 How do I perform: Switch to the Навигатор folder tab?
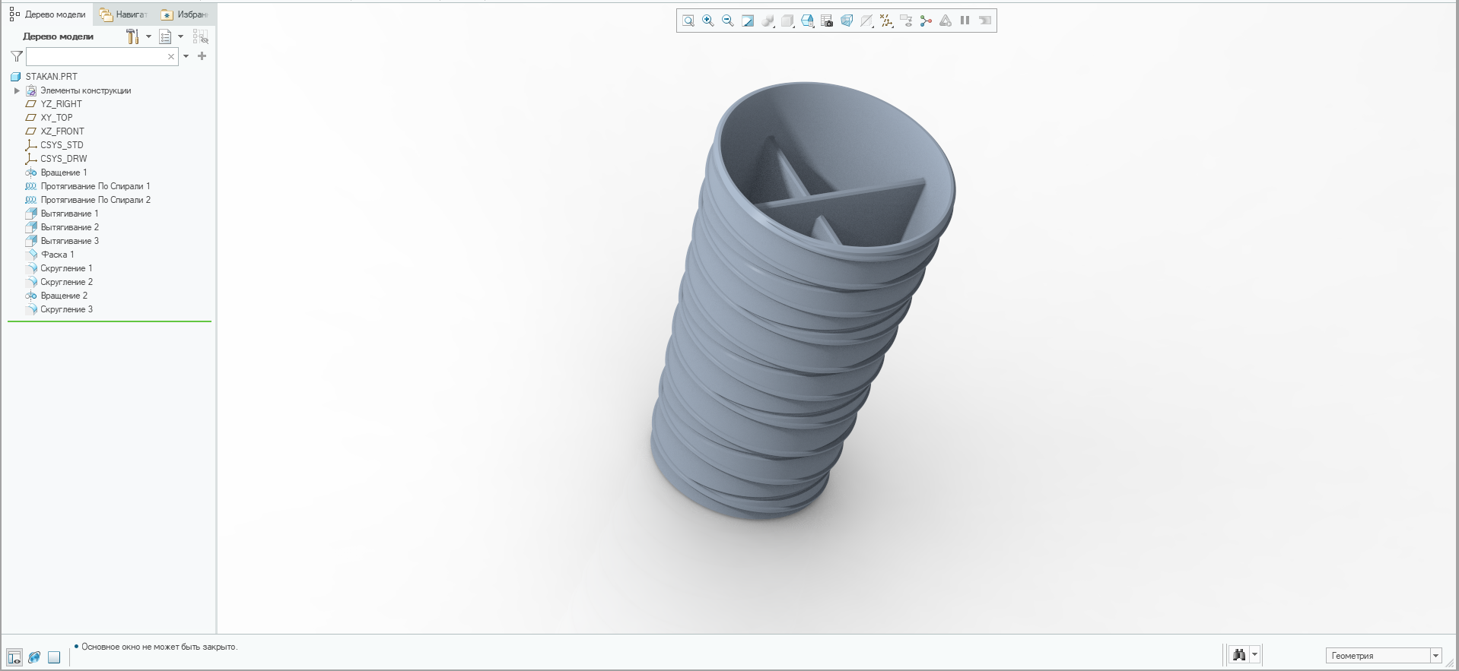click(123, 14)
